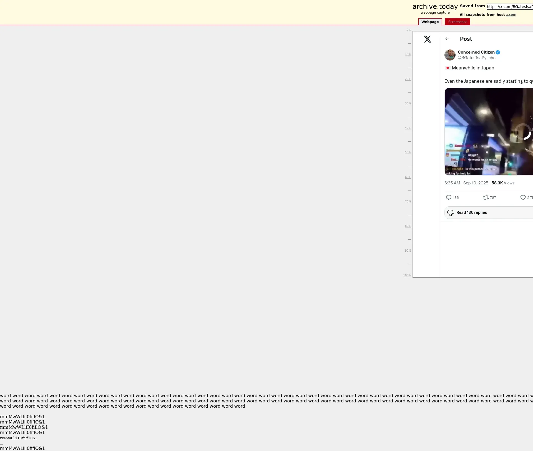Image resolution: width=533 pixels, height=451 pixels.
Task: Click the back arrow next to Post
Action: click(447, 39)
